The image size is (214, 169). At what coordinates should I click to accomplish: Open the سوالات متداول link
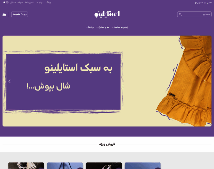tap(16, 3)
